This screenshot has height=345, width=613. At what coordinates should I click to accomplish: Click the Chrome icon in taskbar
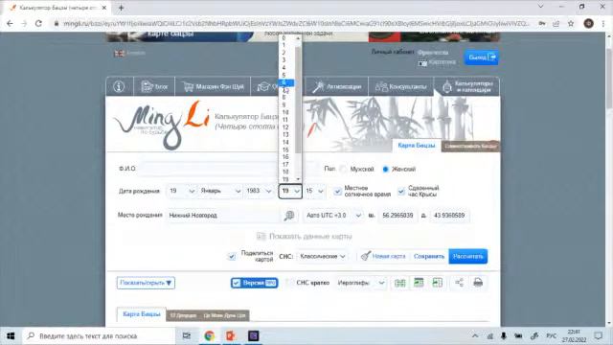(209, 335)
